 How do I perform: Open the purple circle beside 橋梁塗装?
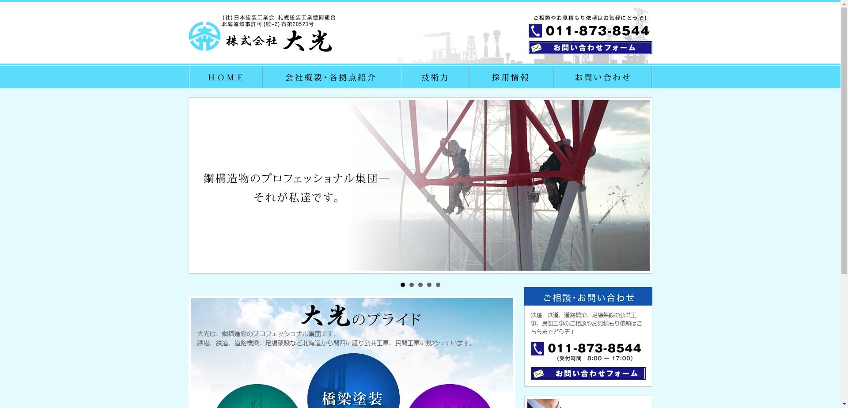pos(449,397)
